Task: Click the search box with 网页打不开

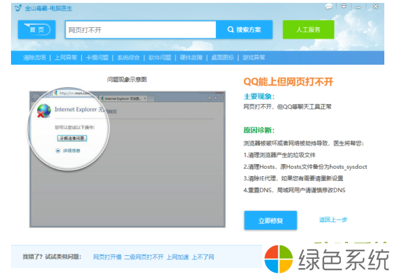Action: point(141,30)
